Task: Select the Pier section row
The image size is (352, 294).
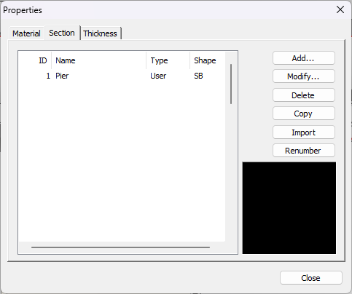Action: [x=122, y=76]
